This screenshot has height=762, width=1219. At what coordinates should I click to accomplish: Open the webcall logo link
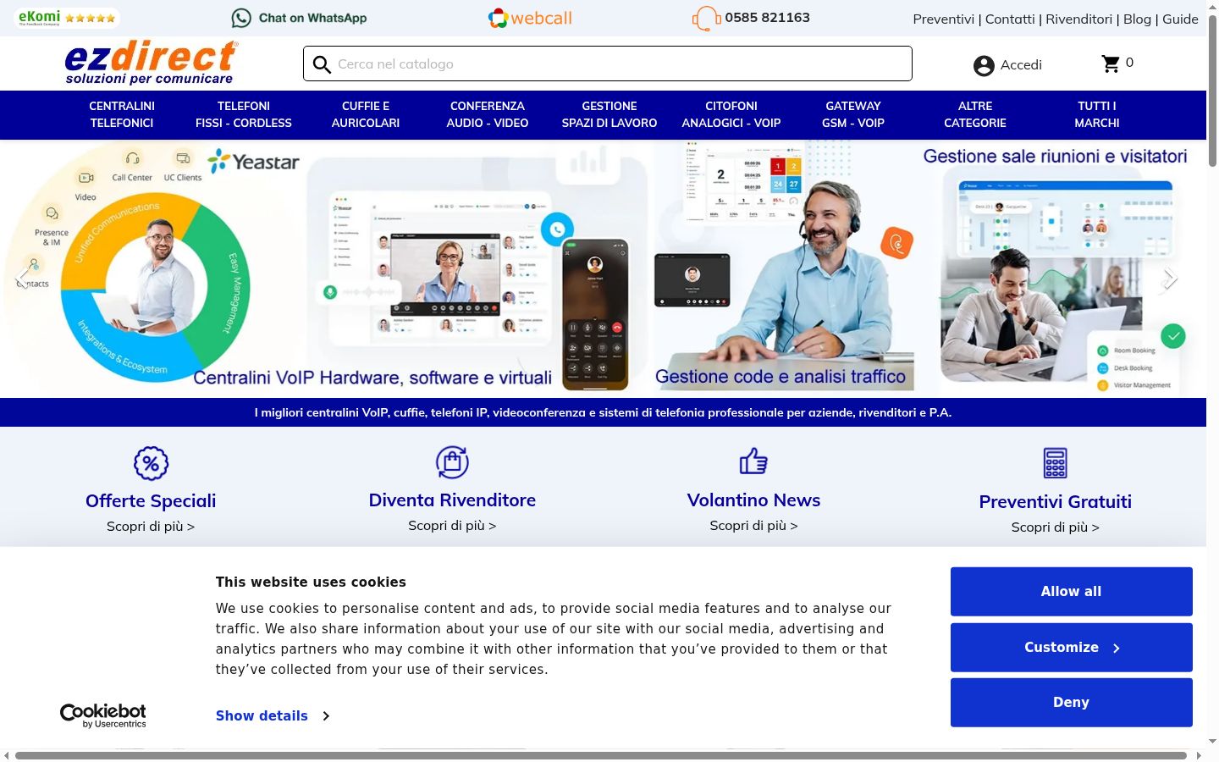point(530,18)
